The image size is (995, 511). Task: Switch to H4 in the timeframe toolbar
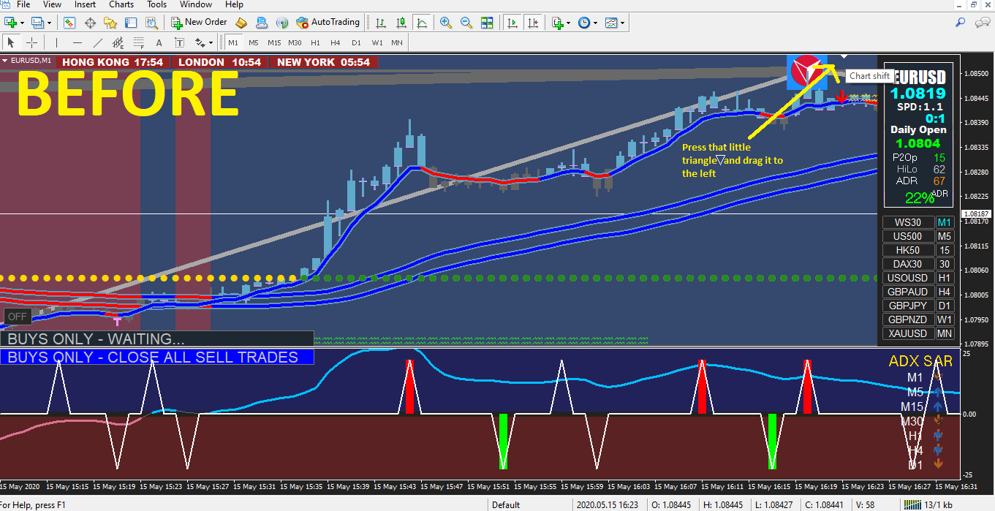tap(336, 42)
